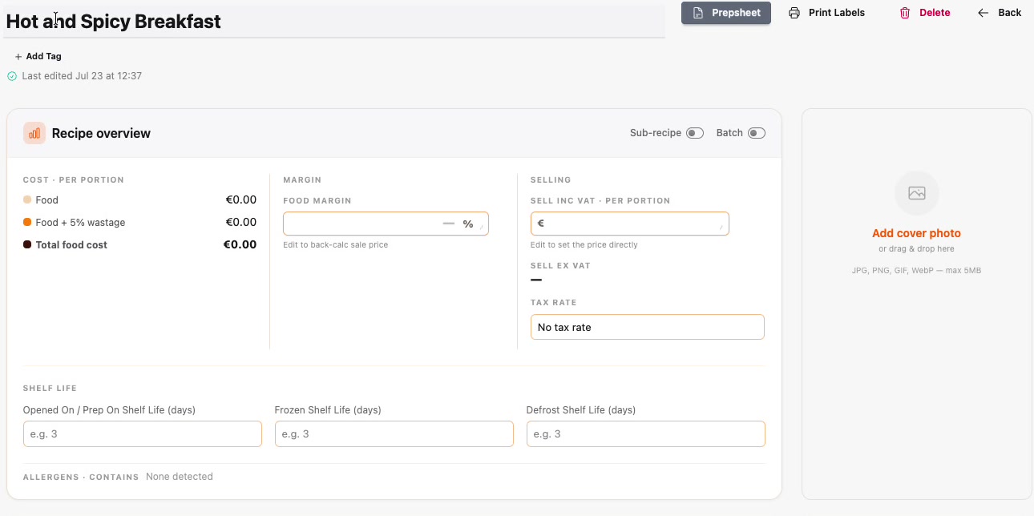Click the Recipe overview heading
Image resolution: width=1034 pixels, height=516 pixels.
pos(101,133)
